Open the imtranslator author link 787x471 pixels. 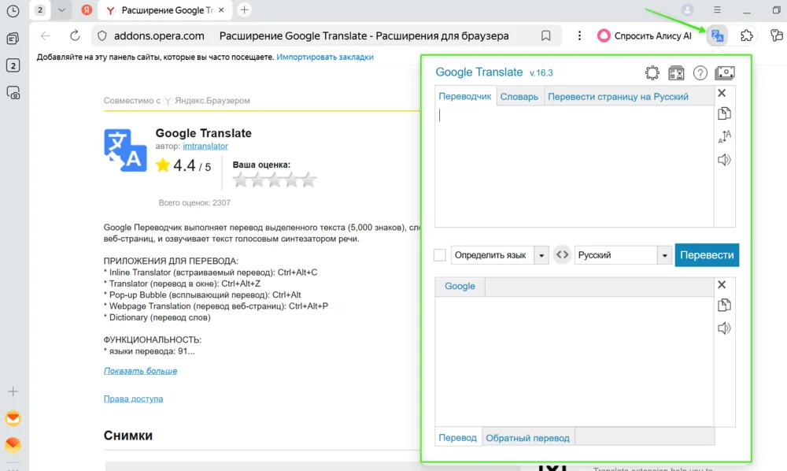(x=205, y=146)
